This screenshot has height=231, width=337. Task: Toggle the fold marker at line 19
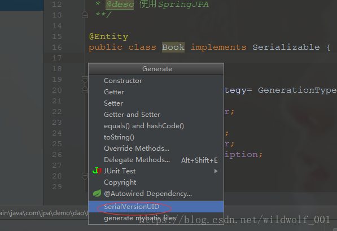[85, 80]
